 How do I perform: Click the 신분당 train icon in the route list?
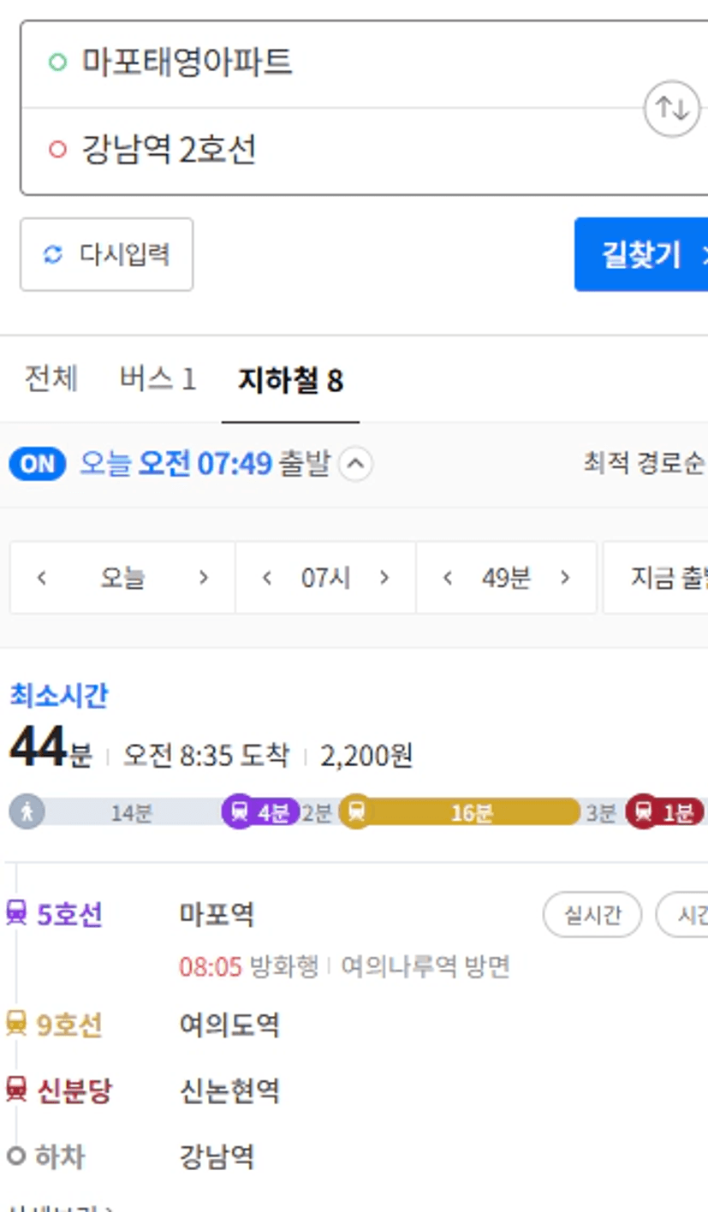coord(16,1089)
